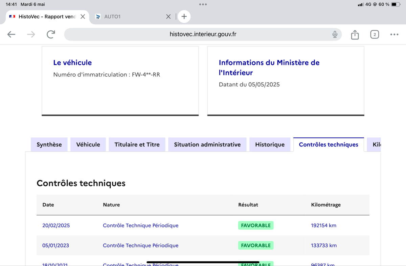Click Contrôle Technique Périodique in 05/01/2023 row
The width and height of the screenshot is (406, 266).
click(141, 245)
